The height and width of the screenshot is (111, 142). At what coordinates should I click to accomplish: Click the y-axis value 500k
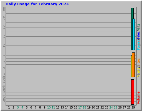pos(4,89)
